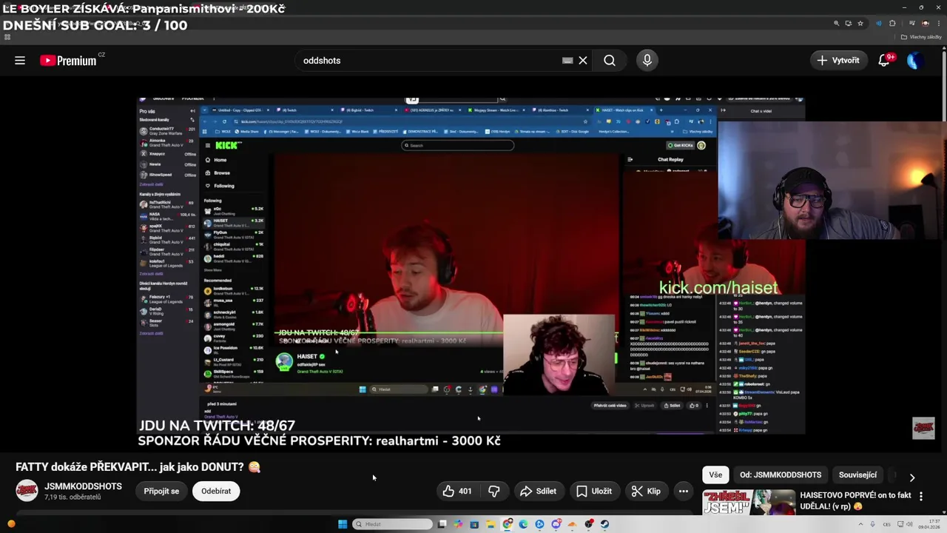Image resolution: width=947 pixels, height=533 pixels.
Task: Open File Explorer from taskbar
Action: point(491,524)
